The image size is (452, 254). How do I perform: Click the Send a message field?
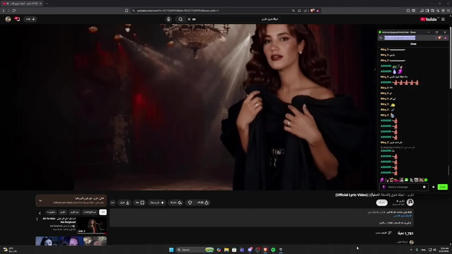coord(404,187)
